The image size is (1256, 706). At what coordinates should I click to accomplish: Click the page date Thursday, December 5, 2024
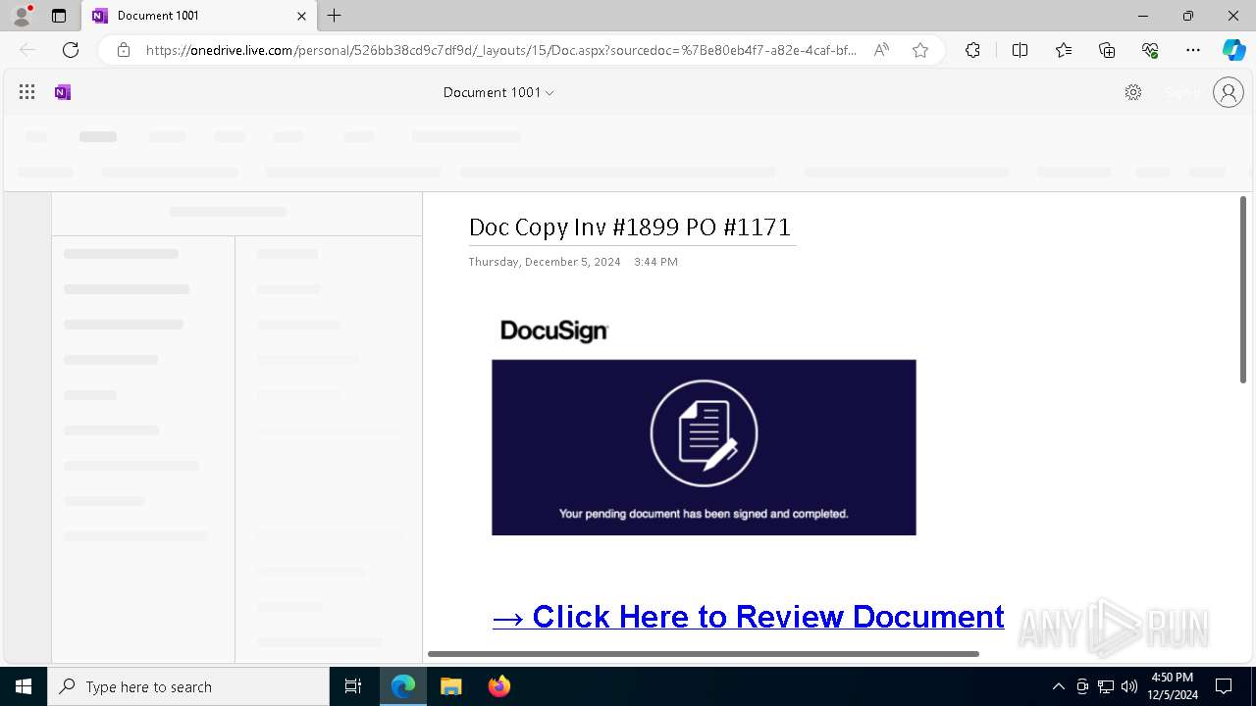[x=545, y=262]
